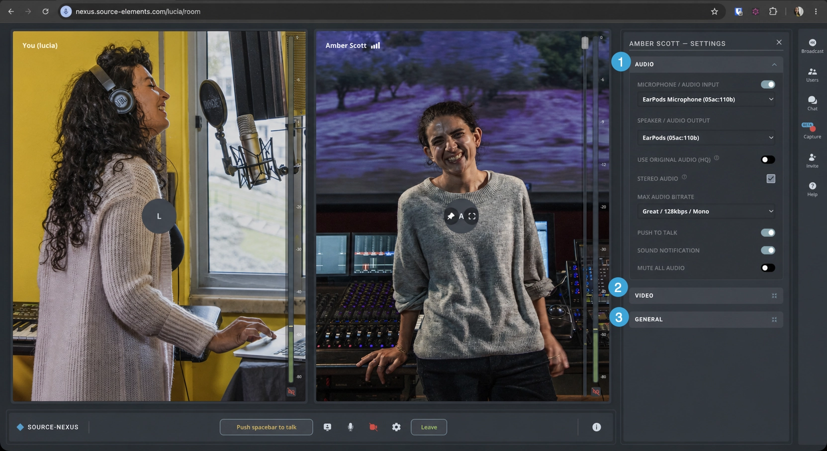Screen dimensions: 827x451
Task: Open the EarPods speaker output dropdown
Action: [x=707, y=138]
